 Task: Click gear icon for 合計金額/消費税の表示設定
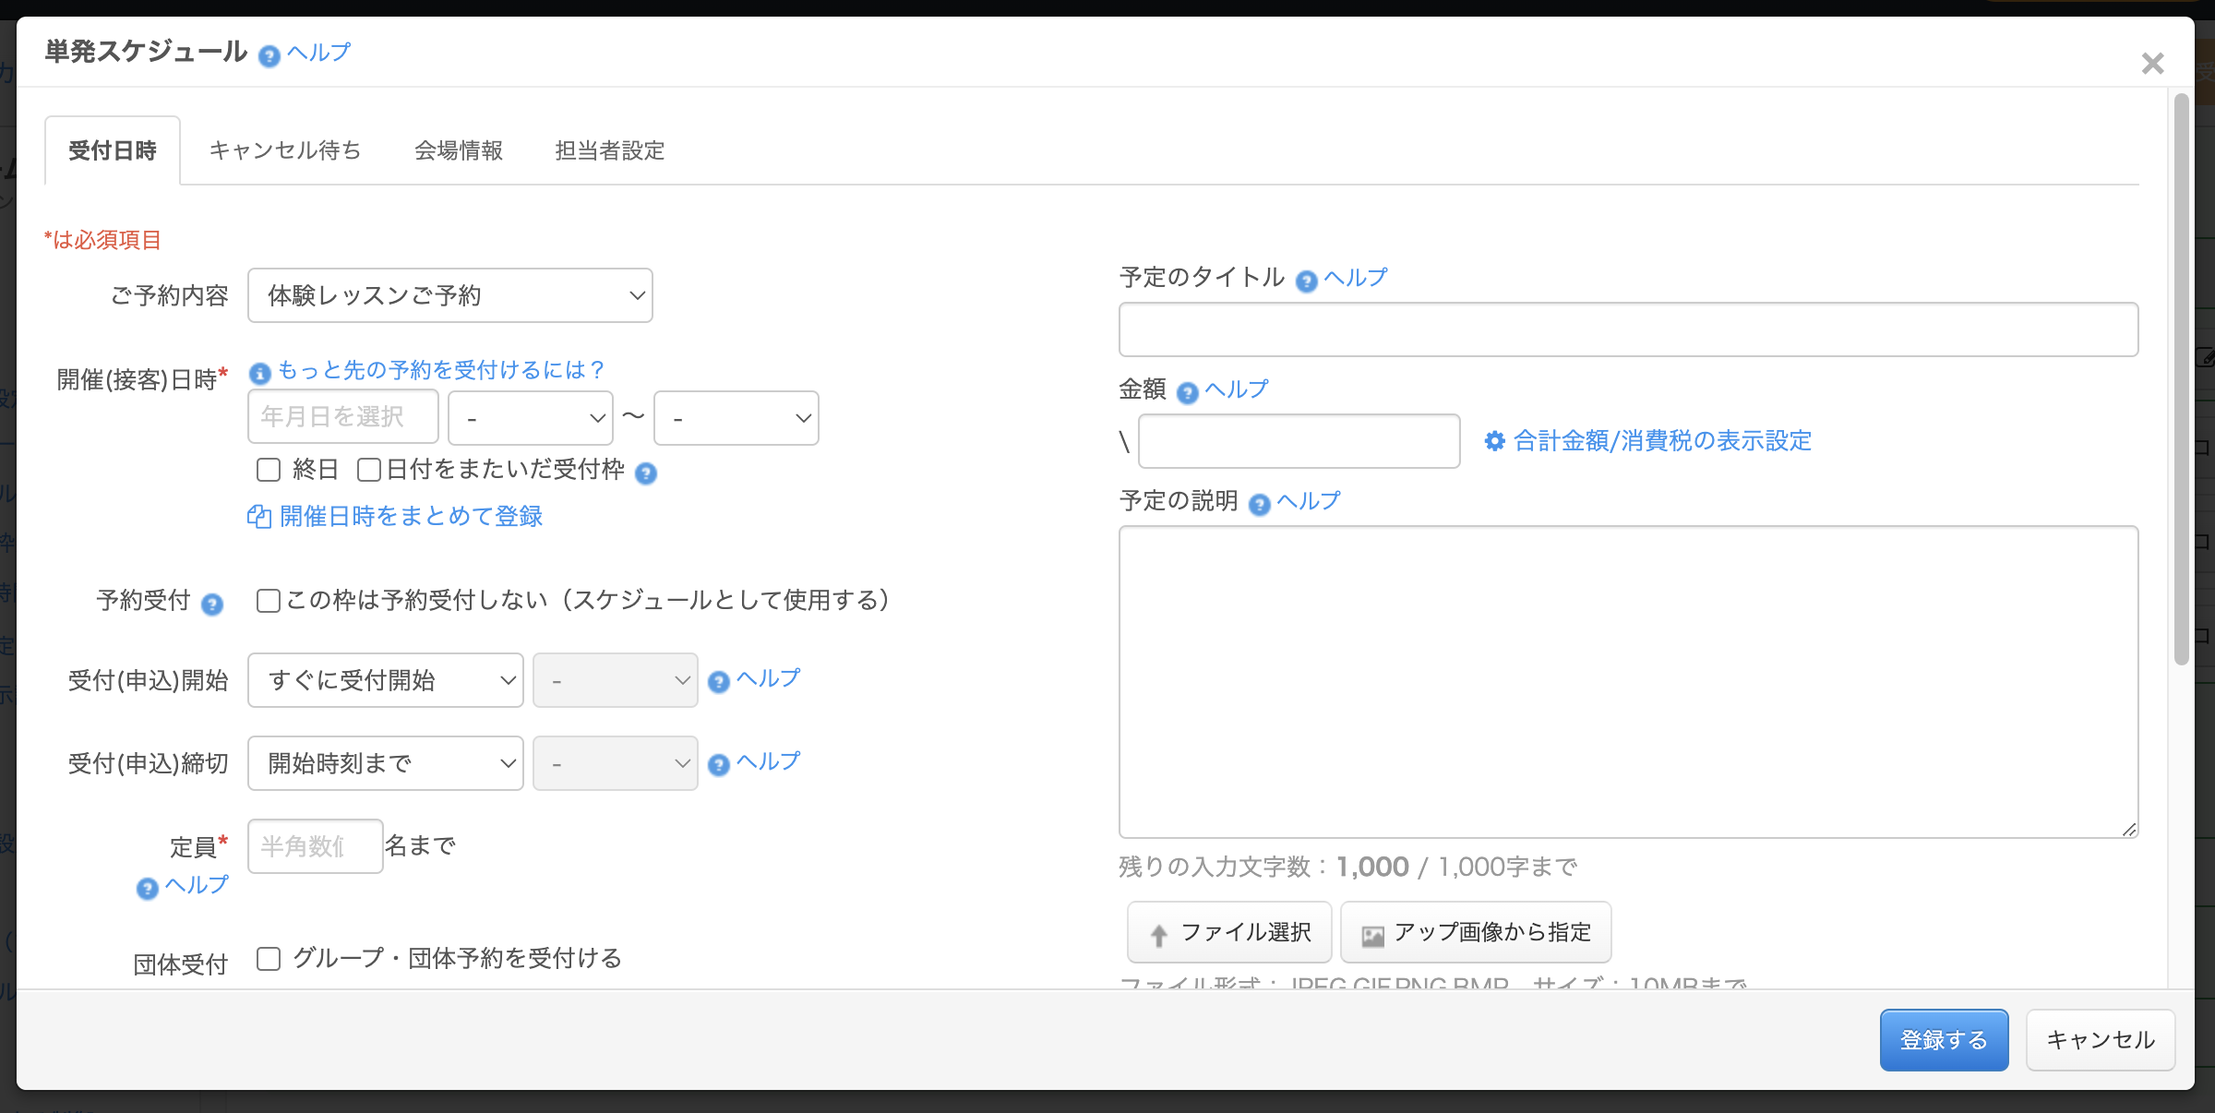[x=1494, y=441]
